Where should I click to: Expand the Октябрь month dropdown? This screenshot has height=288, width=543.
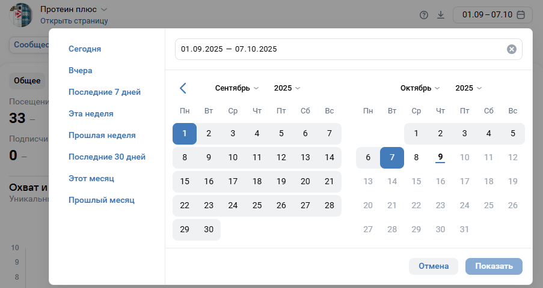click(x=420, y=88)
